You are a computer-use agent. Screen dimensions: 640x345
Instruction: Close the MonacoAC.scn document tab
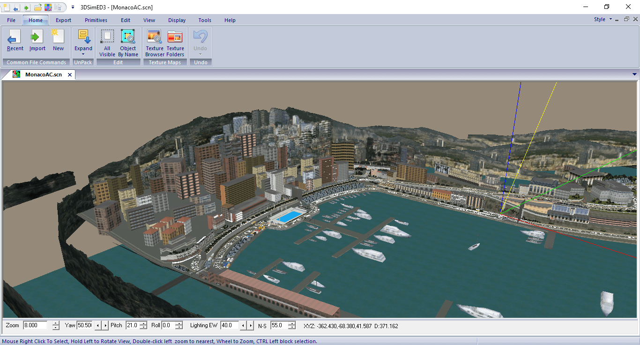click(x=70, y=75)
